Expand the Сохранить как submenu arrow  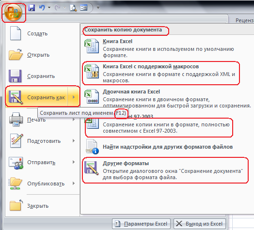74,97
